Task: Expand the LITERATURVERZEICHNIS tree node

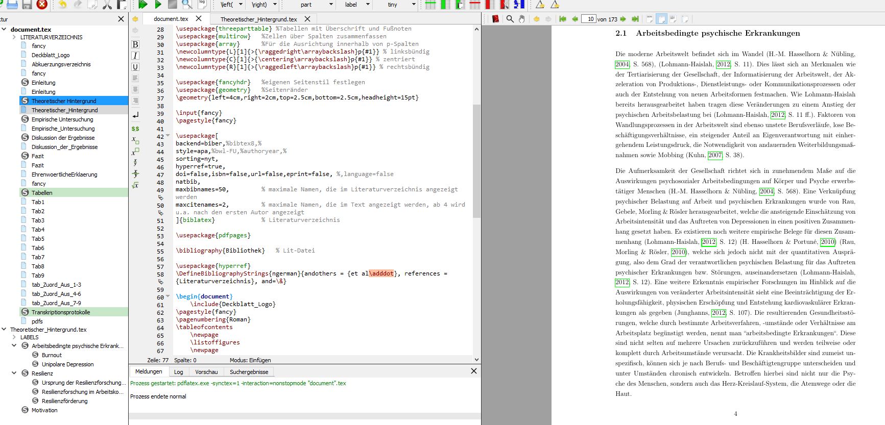Action: pos(14,37)
